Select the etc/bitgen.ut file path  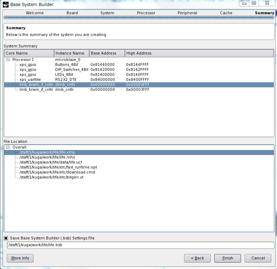tap(51, 177)
